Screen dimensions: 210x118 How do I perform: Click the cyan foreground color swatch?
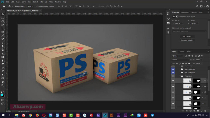click(x=2, y=95)
